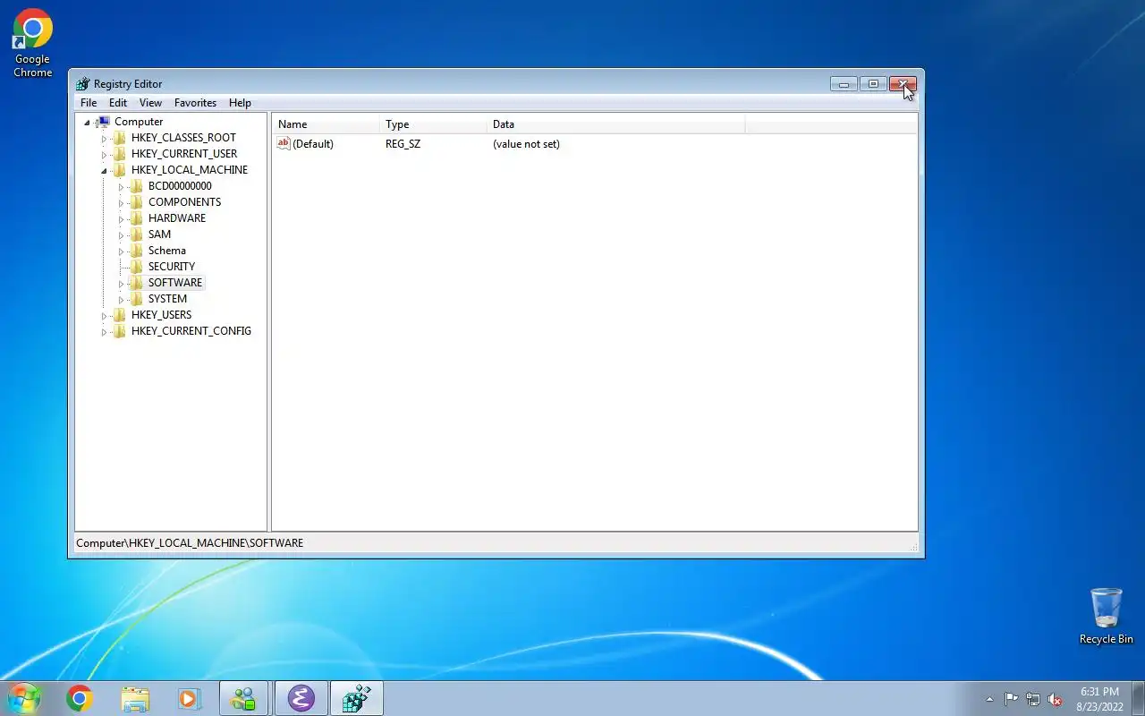This screenshot has height=716, width=1145.
Task: Expand the HKEY_CLASSES_ROOT key
Action: coord(104,138)
